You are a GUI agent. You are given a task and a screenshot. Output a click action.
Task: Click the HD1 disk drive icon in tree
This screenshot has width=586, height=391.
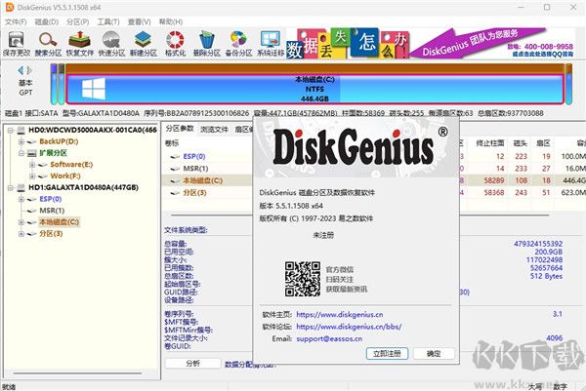click(x=21, y=187)
